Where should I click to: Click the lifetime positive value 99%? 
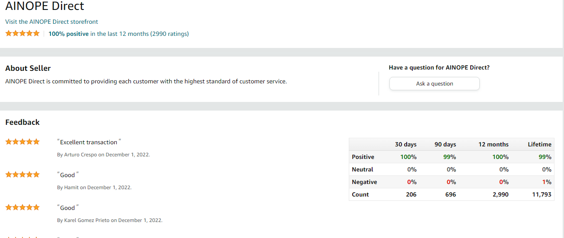[545, 157]
